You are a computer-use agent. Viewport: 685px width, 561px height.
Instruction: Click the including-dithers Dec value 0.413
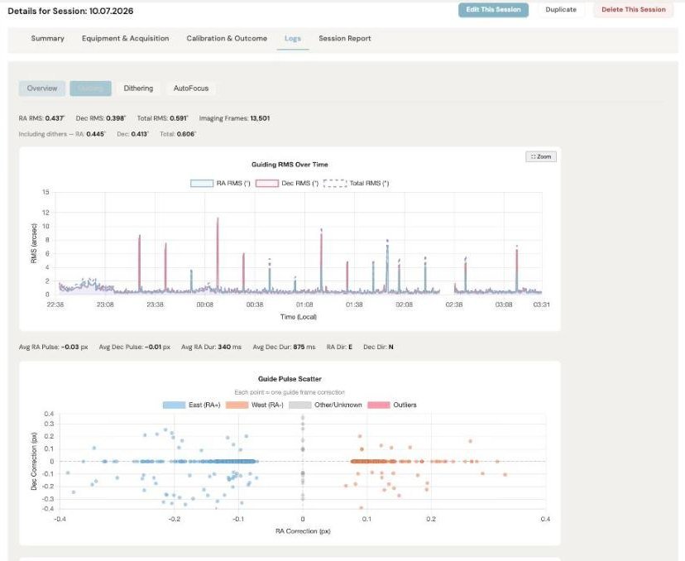coord(140,134)
